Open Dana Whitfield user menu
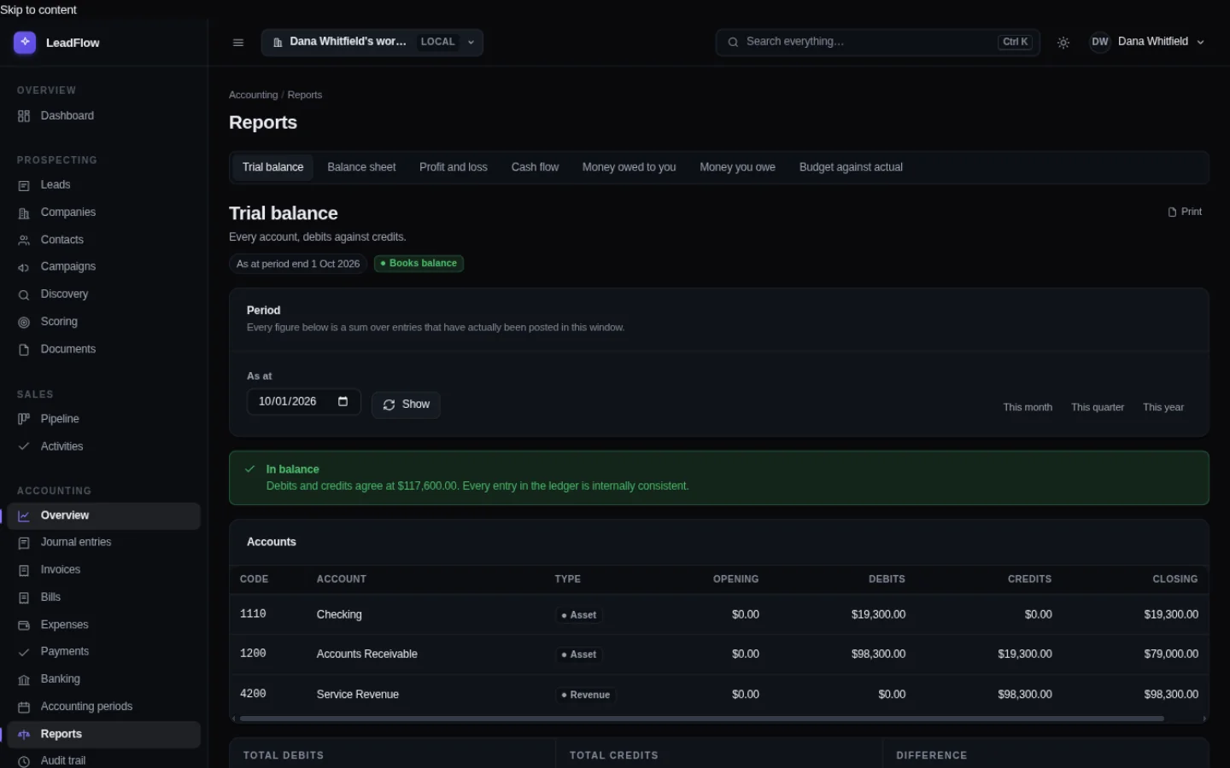This screenshot has width=1230, height=768. (1147, 42)
